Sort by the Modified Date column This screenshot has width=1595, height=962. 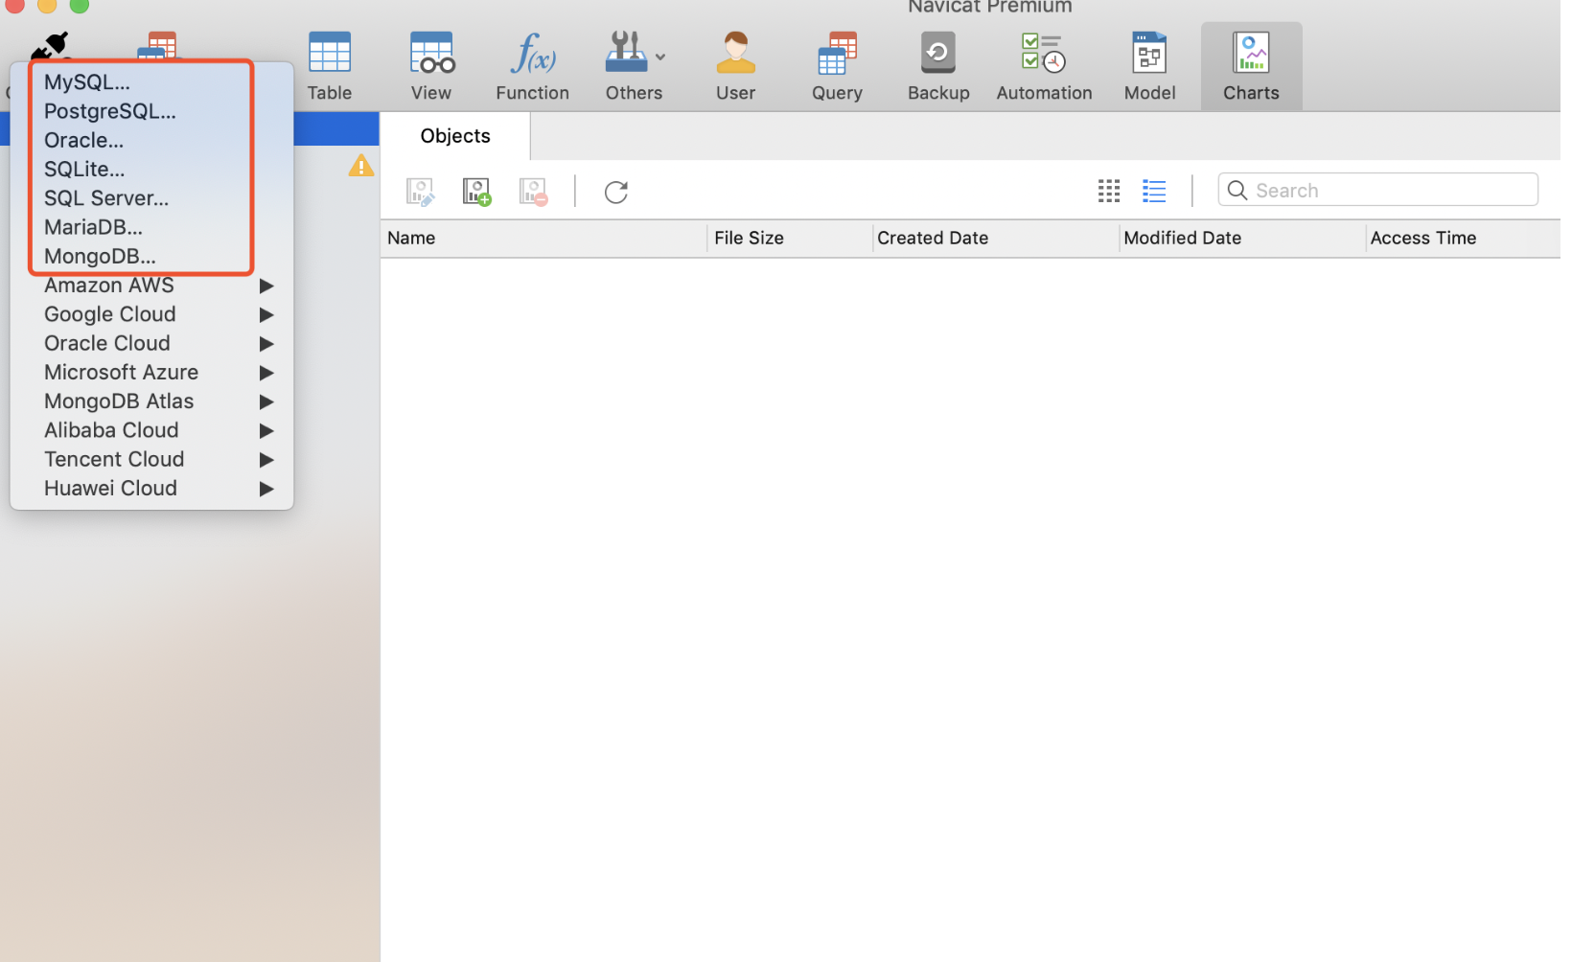pyautogui.click(x=1242, y=239)
